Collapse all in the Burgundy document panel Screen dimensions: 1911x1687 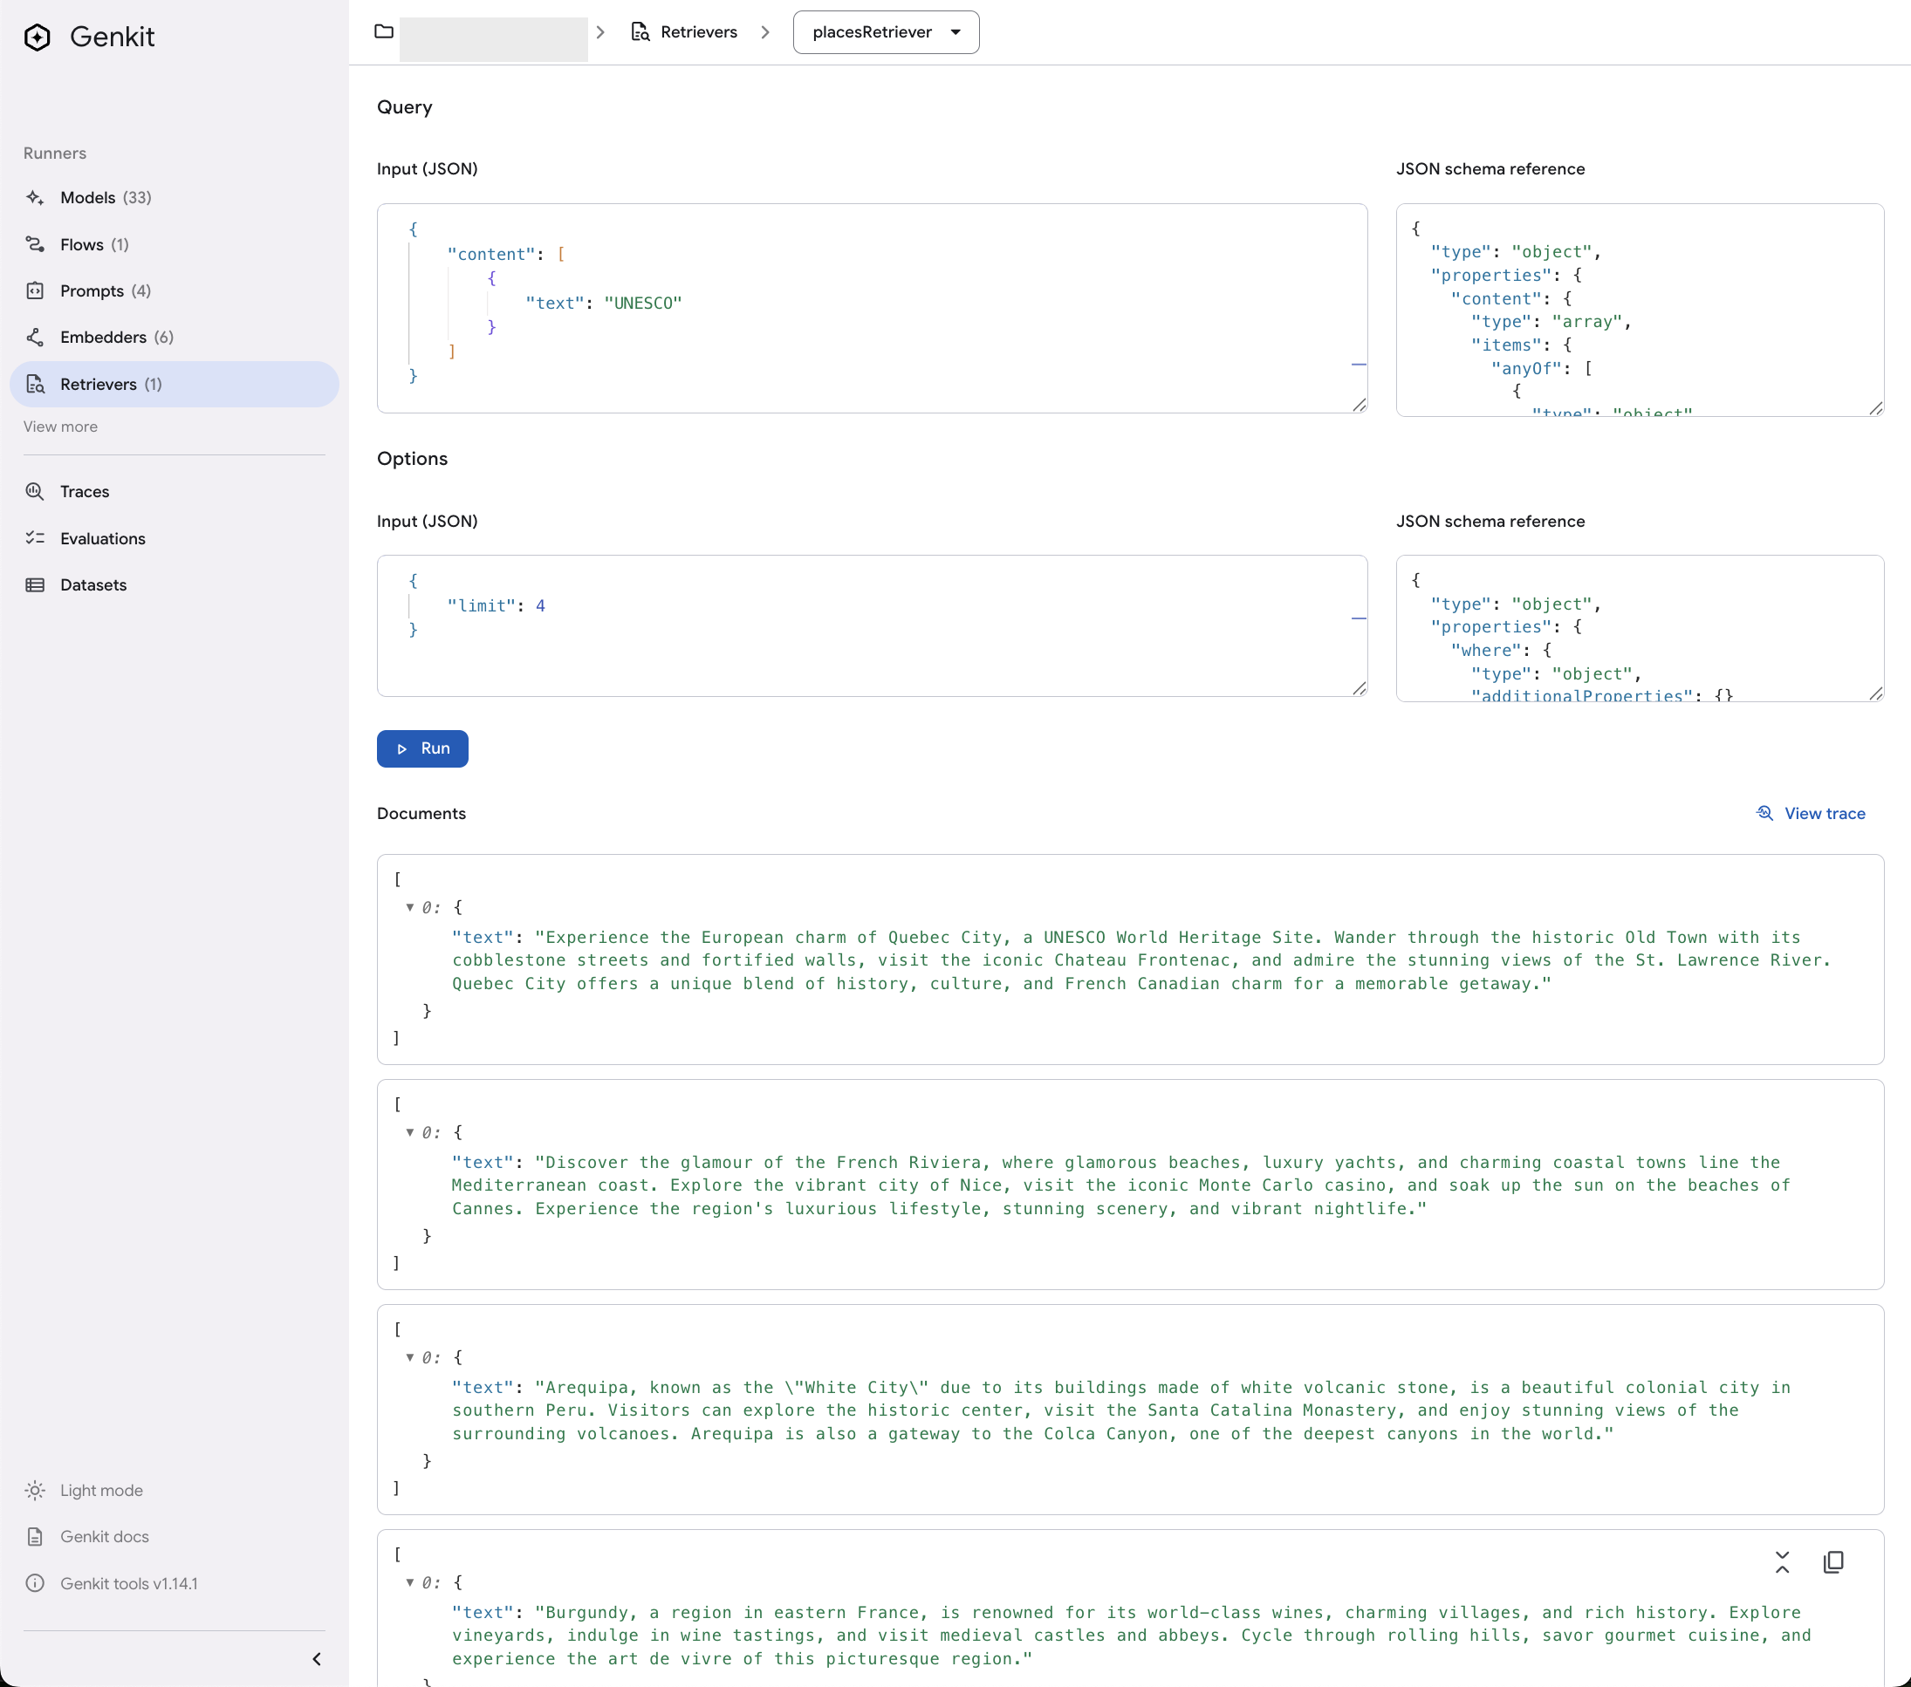[1782, 1561]
